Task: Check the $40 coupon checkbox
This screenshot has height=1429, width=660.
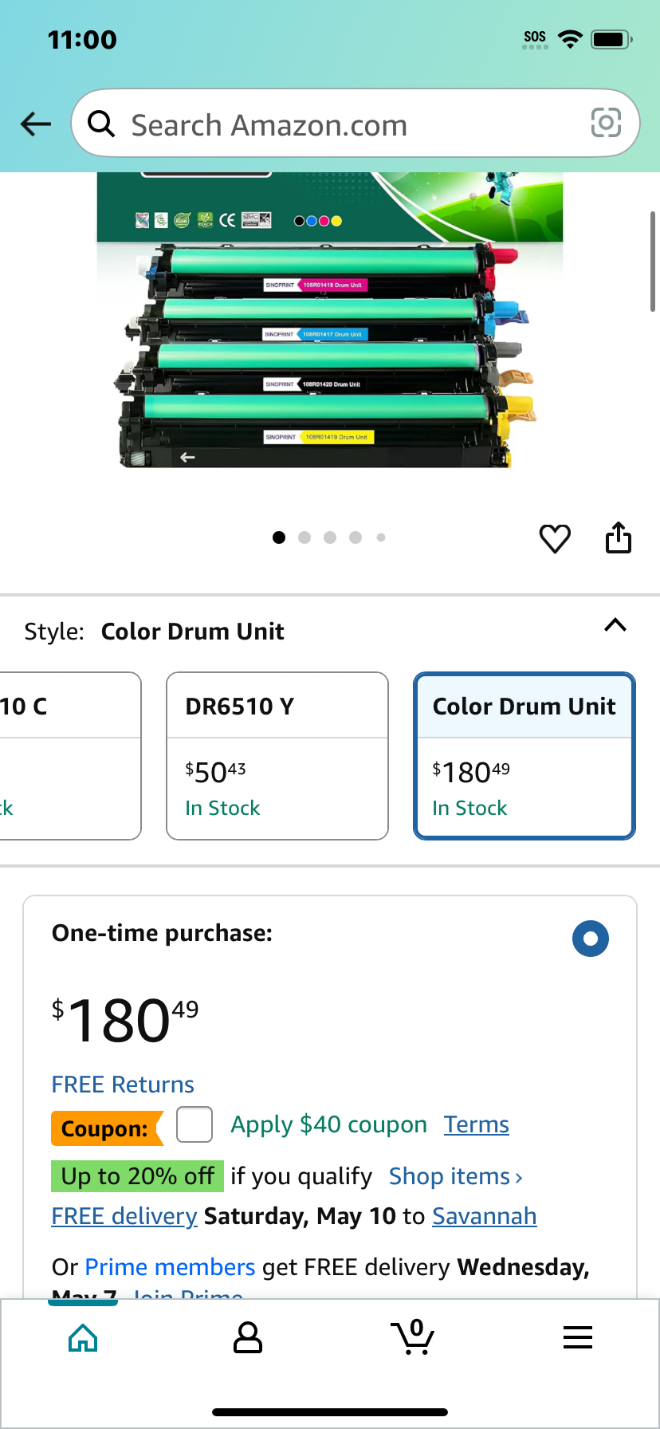Action: (194, 1124)
